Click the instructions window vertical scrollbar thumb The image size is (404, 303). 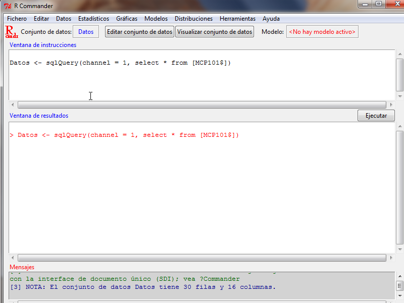click(x=400, y=75)
